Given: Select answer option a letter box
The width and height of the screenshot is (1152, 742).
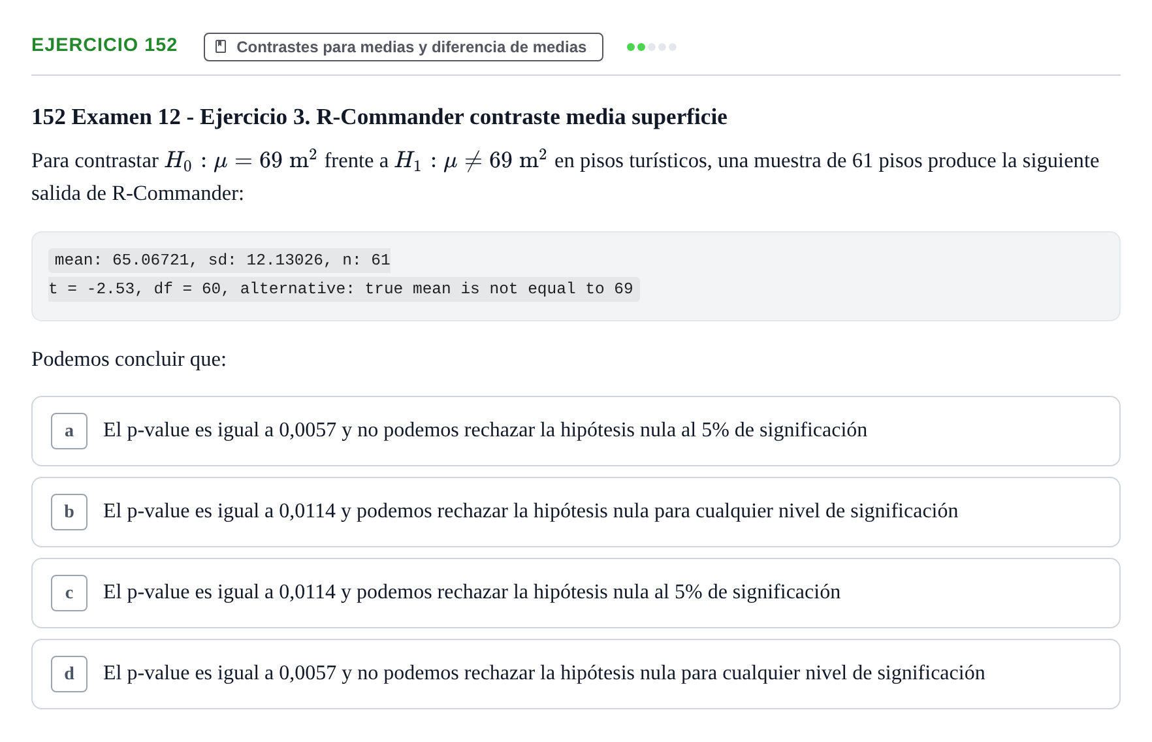Looking at the screenshot, I should pos(69,431).
